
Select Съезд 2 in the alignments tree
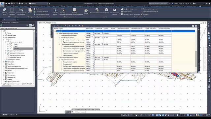(x=16, y=46)
